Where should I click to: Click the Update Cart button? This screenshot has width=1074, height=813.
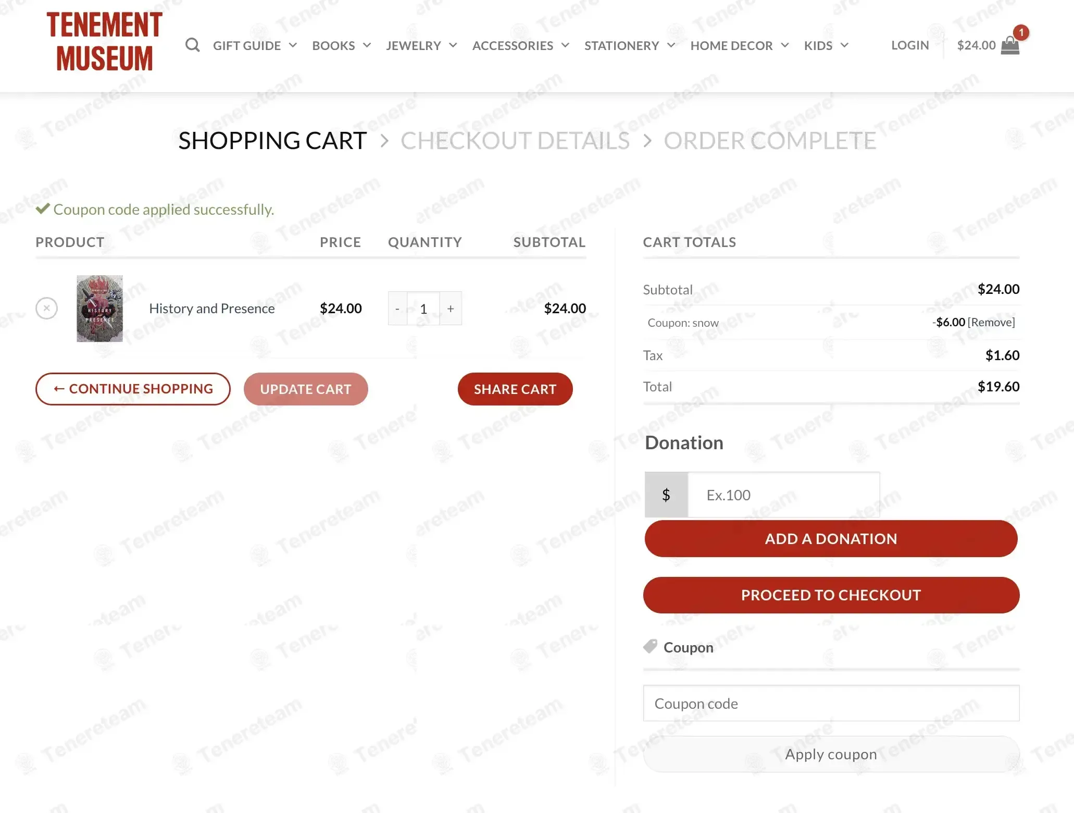pos(306,389)
